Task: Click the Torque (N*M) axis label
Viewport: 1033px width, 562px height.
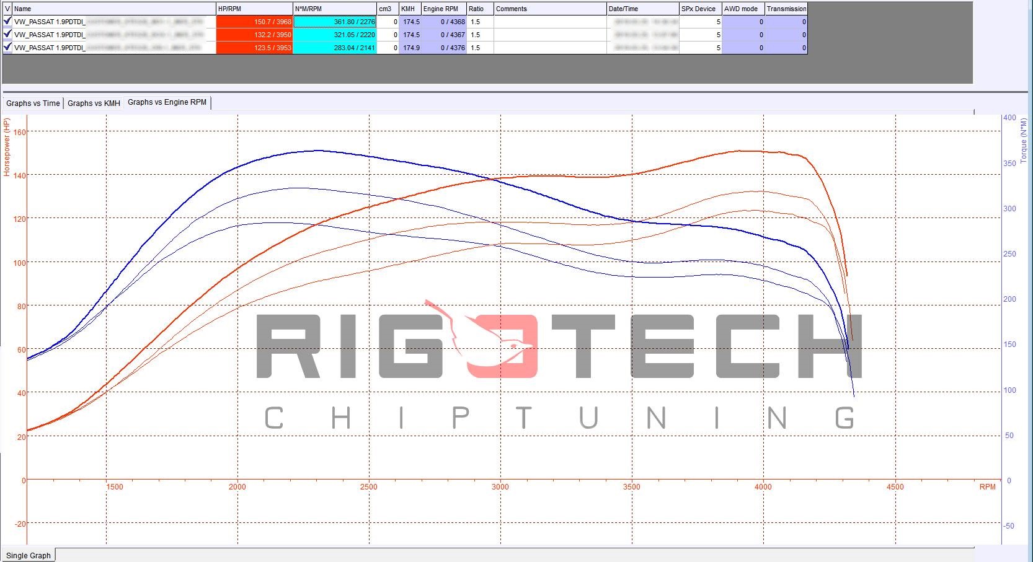Action: 1024,141
